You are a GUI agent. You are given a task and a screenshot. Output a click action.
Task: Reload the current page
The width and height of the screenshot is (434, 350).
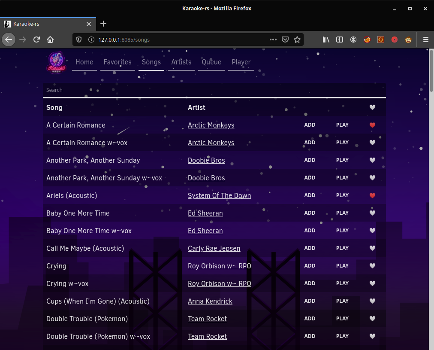[x=36, y=40]
